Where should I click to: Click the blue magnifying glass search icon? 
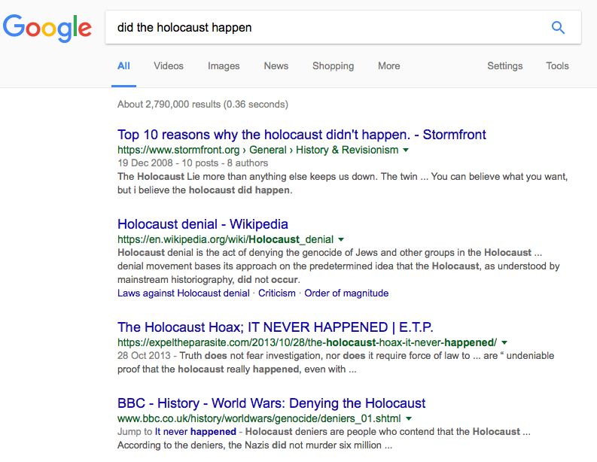(558, 27)
